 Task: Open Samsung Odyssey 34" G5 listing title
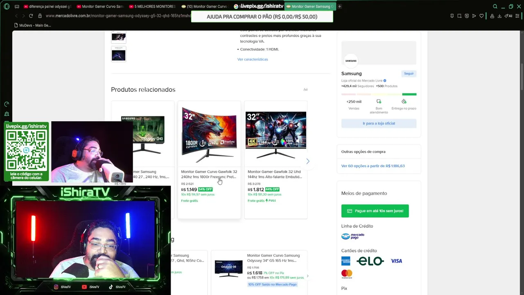point(273,258)
